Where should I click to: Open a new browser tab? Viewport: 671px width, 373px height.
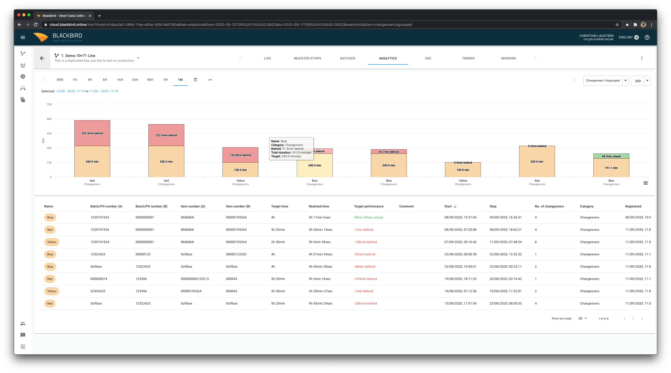pos(99,16)
